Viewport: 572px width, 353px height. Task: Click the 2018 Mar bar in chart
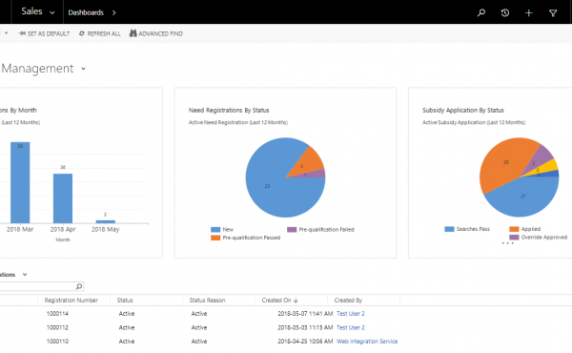coord(20,182)
